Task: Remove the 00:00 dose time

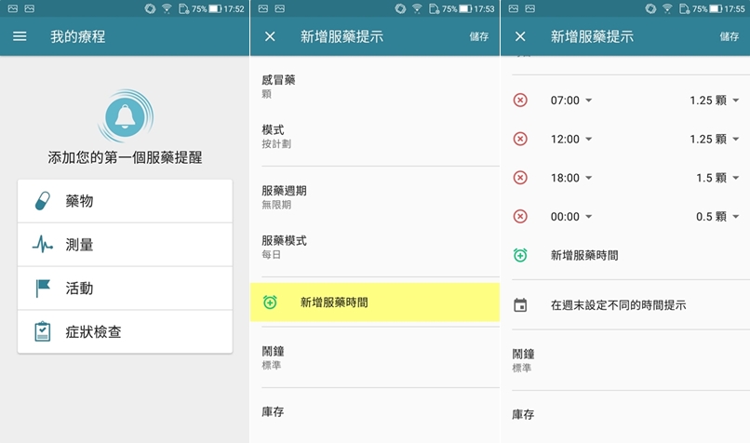Action: [x=520, y=216]
